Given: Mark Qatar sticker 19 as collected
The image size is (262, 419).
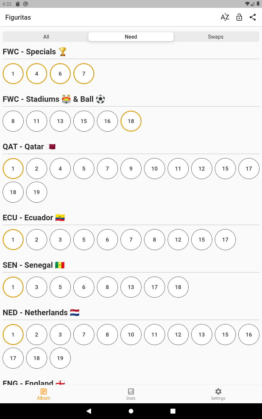Looking at the screenshot, I should click(37, 192).
